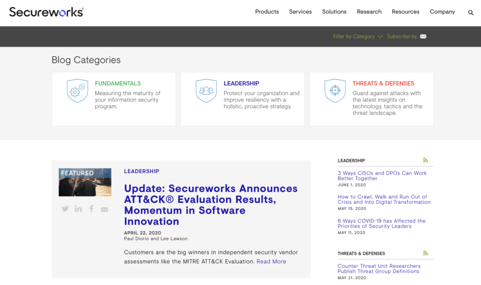Click the Subscribe by link text

coord(402,37)
